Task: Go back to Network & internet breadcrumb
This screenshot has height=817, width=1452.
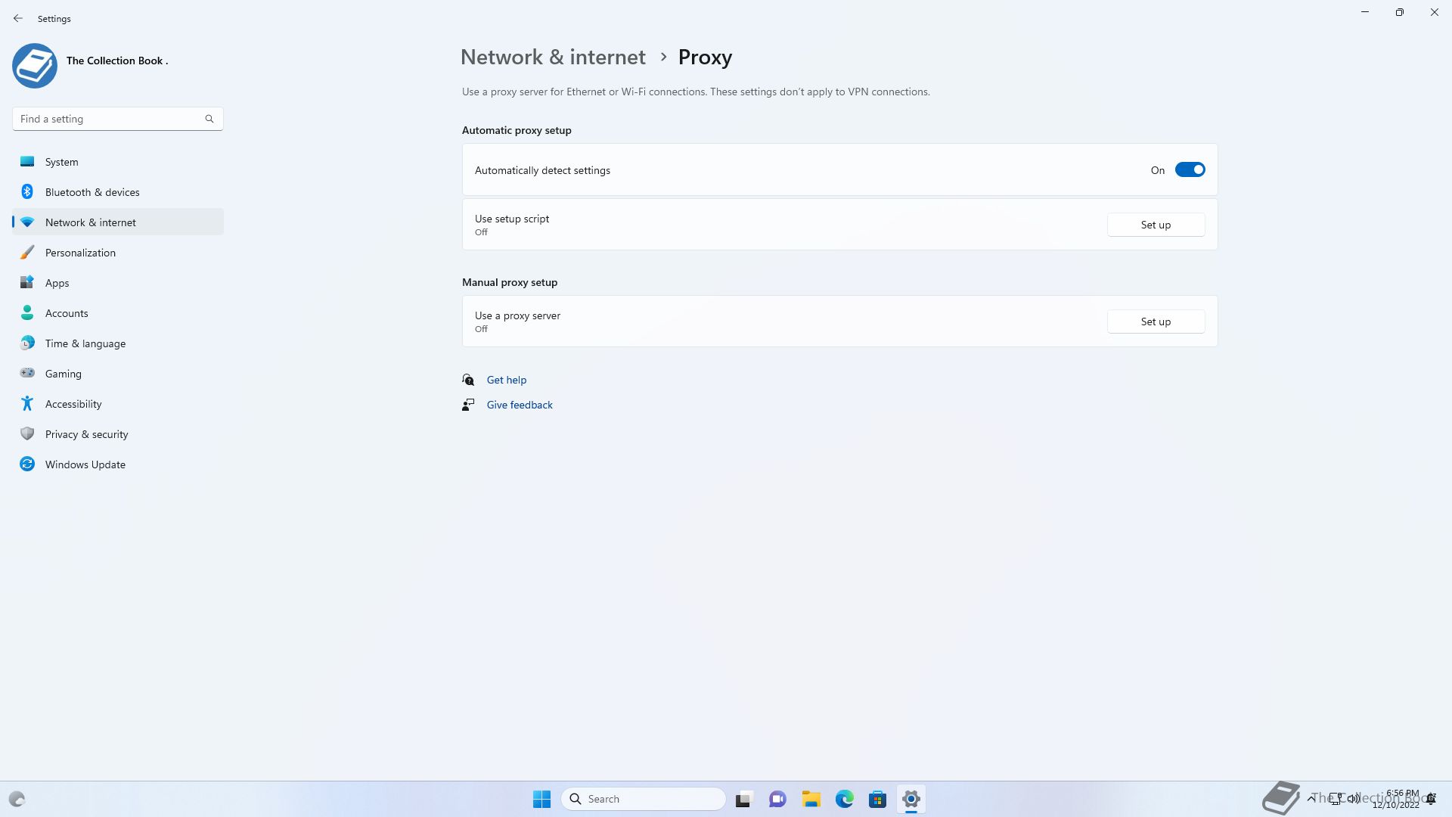Action: click(x=553, y=57)
